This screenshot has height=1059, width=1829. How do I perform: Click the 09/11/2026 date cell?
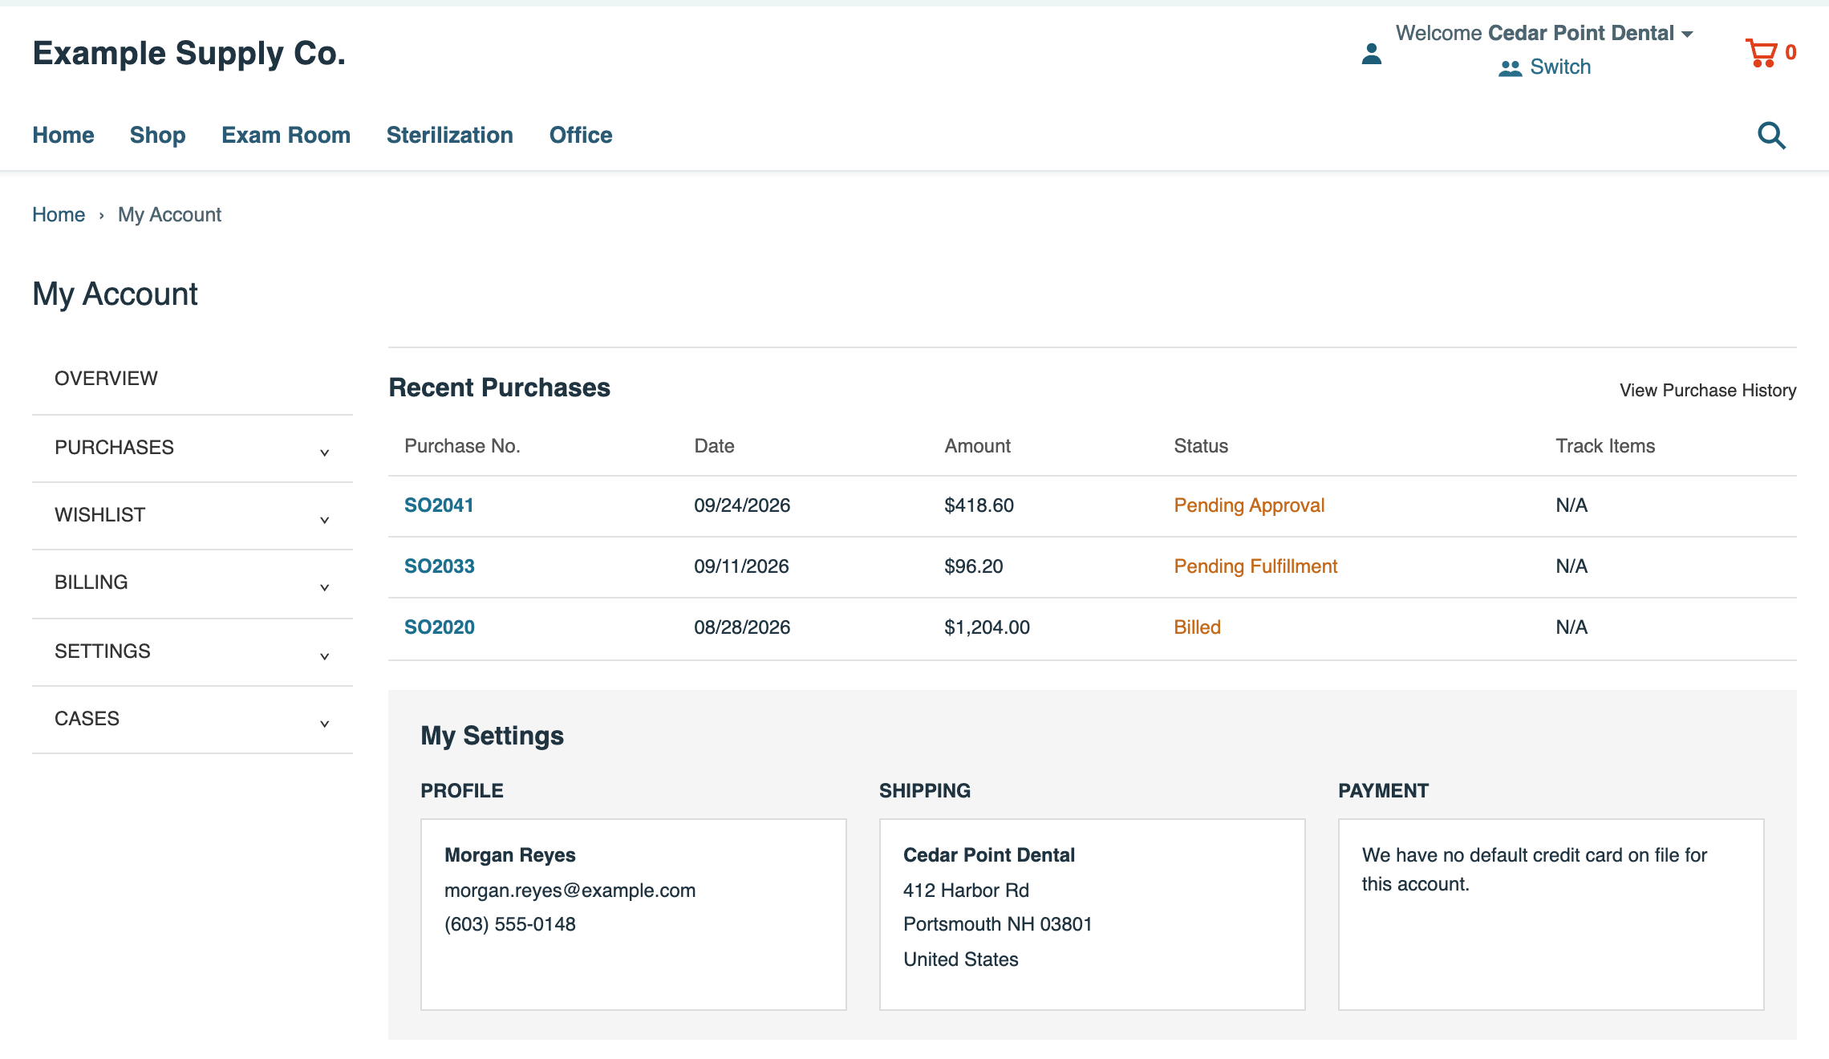(x=741, y=566)
